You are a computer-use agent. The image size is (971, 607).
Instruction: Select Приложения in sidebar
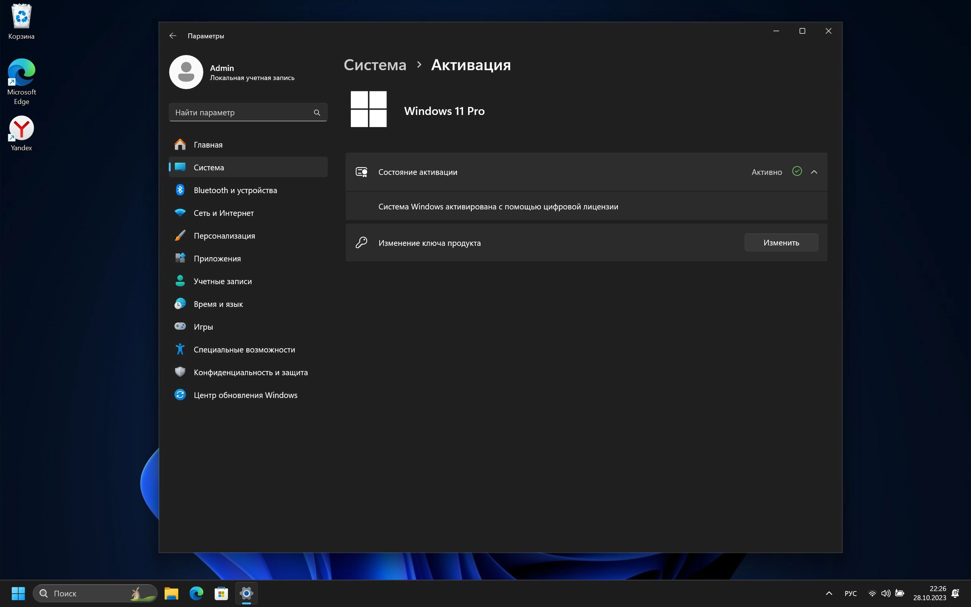(217, 258)
